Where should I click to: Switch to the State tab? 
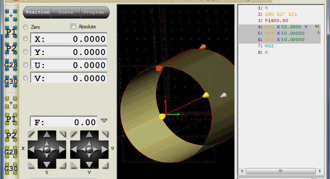(x=66, y=12)
